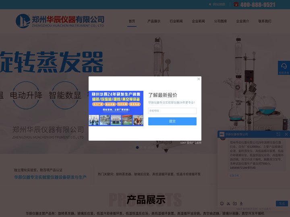The image size is (290, 217).
Task: Open 企业简介 menu item
Action: pos(242,21)
